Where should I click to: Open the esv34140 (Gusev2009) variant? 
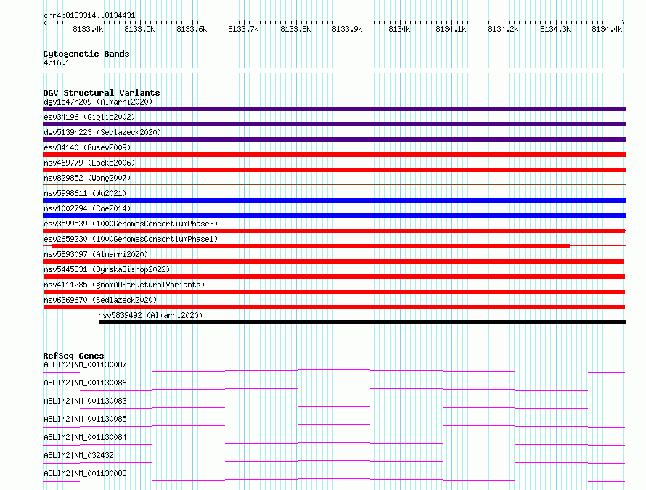(x=87, y=147)
